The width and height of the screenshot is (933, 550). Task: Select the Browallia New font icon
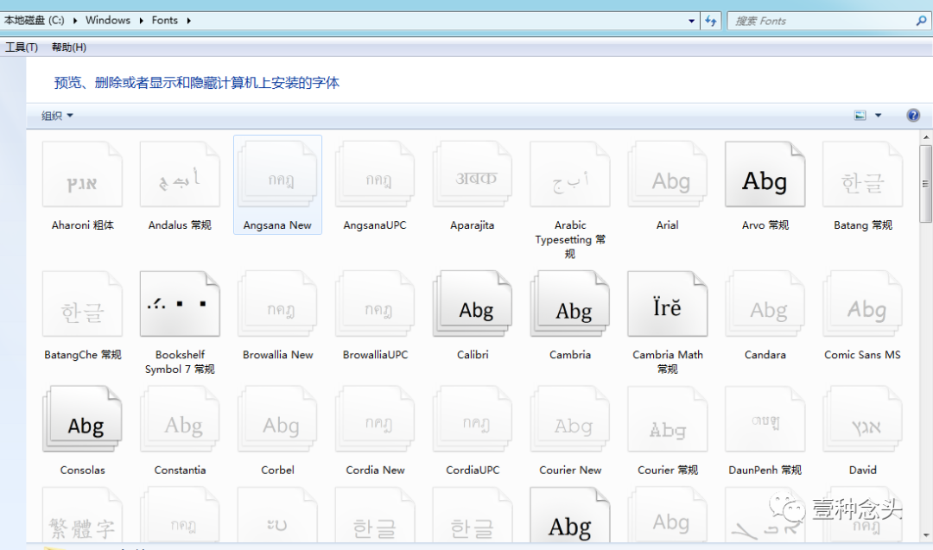click(x=277, y=304)
